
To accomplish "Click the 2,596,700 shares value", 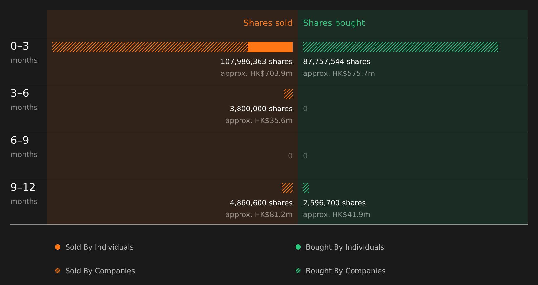I will pos(334,203).
